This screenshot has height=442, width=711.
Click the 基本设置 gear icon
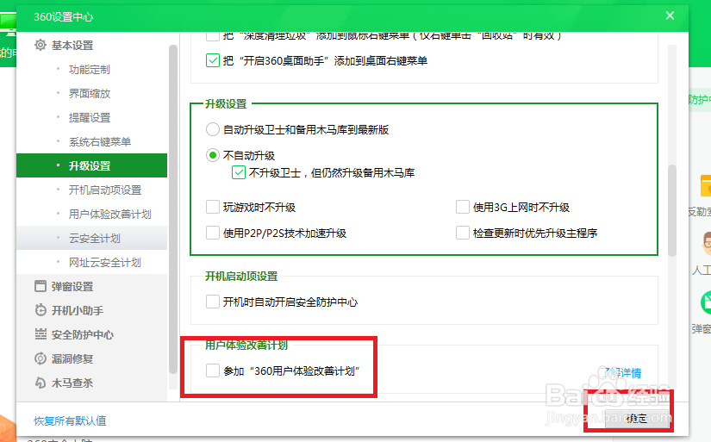(x=41, y=45)
